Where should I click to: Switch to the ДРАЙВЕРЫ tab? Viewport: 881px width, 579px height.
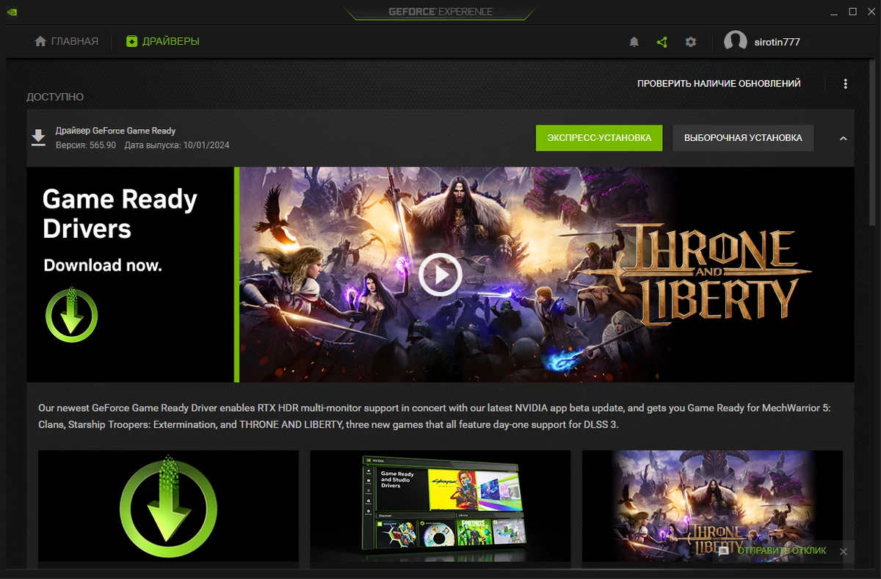pyautogui.click(x=163, y=42)
